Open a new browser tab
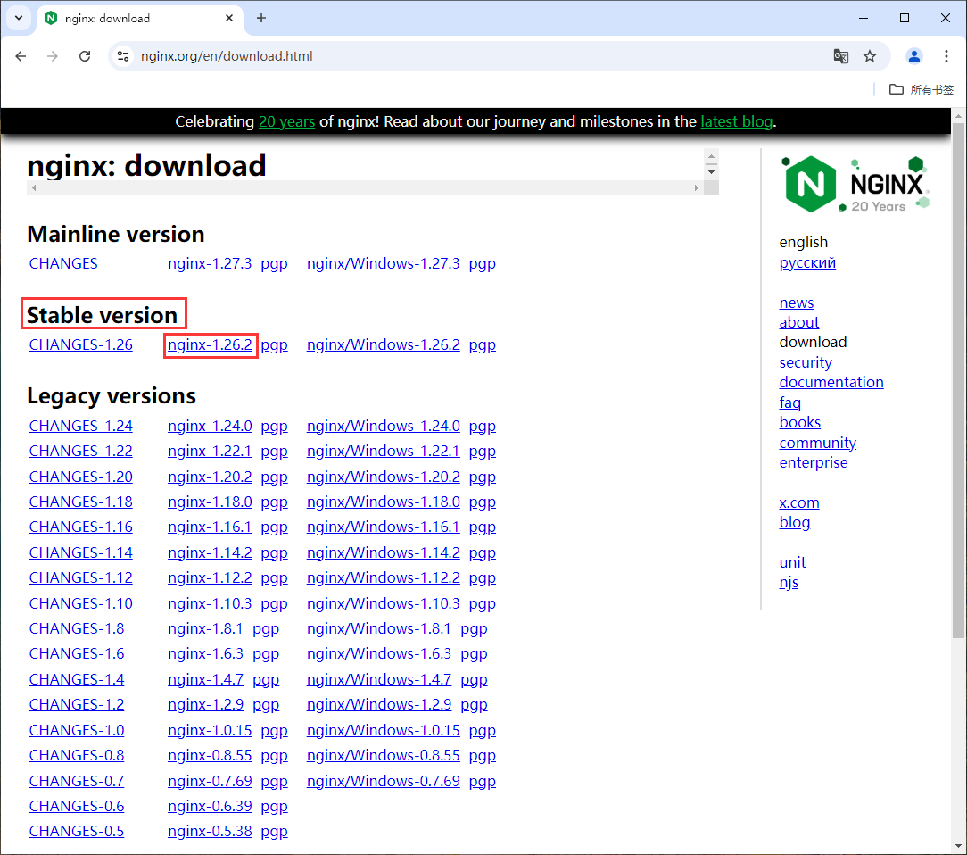 point(261,18)
